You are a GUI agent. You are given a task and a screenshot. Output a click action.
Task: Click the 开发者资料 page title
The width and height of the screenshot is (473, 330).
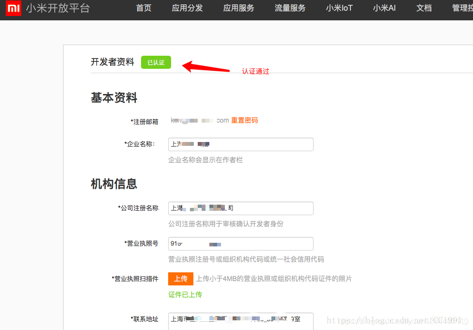[x=112, y=62]
